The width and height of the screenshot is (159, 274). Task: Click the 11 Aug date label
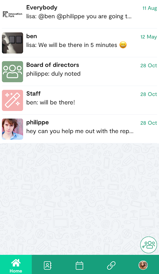(x=149, y=8)
